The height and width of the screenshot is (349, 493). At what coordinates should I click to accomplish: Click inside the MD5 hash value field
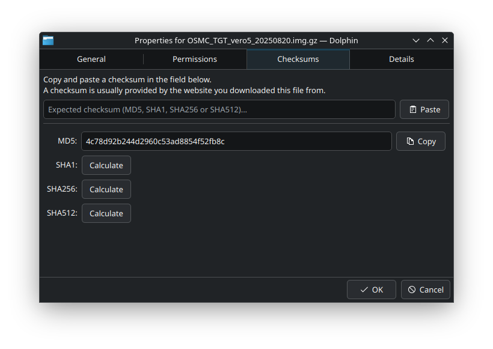coord(236,141)
